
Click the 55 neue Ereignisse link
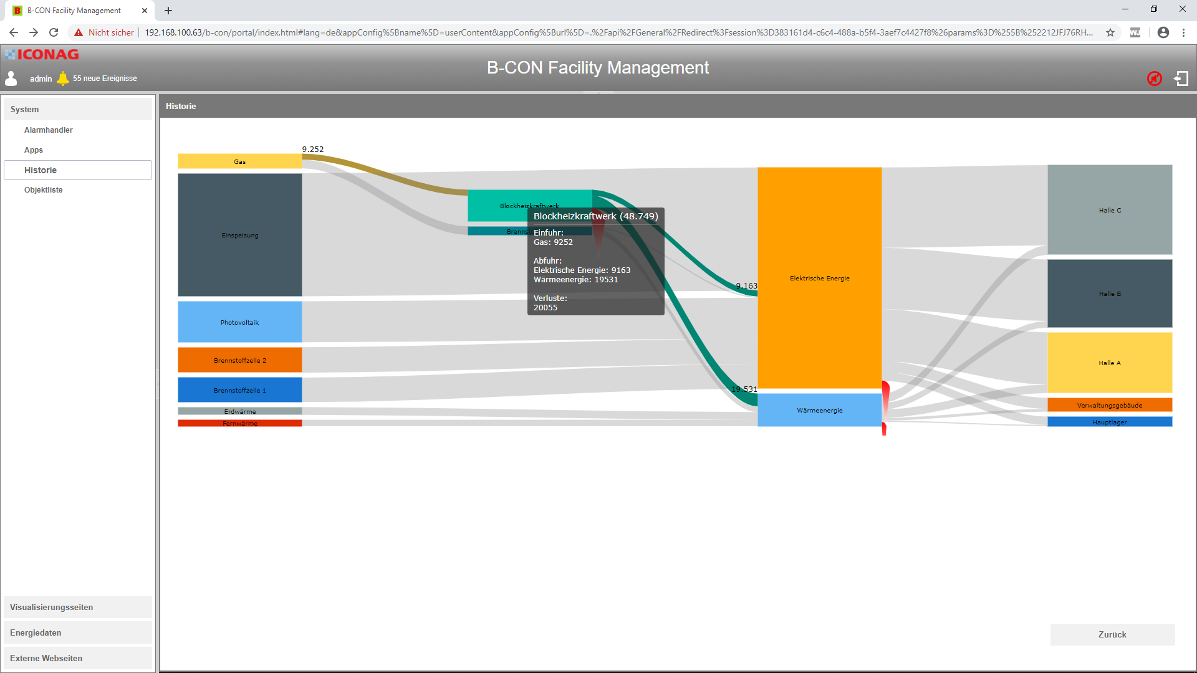click(105, 79)
